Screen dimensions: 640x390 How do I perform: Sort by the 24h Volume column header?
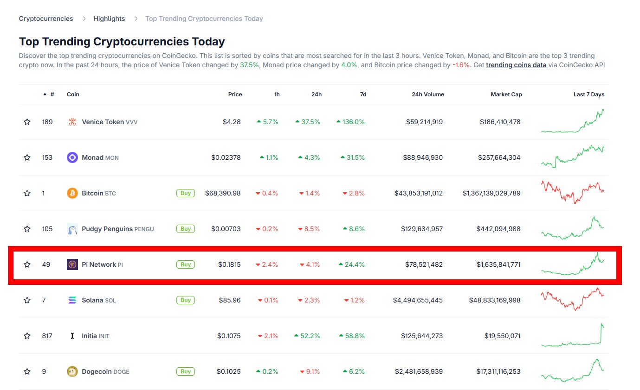pyautogui.click(x=427, y=94)
